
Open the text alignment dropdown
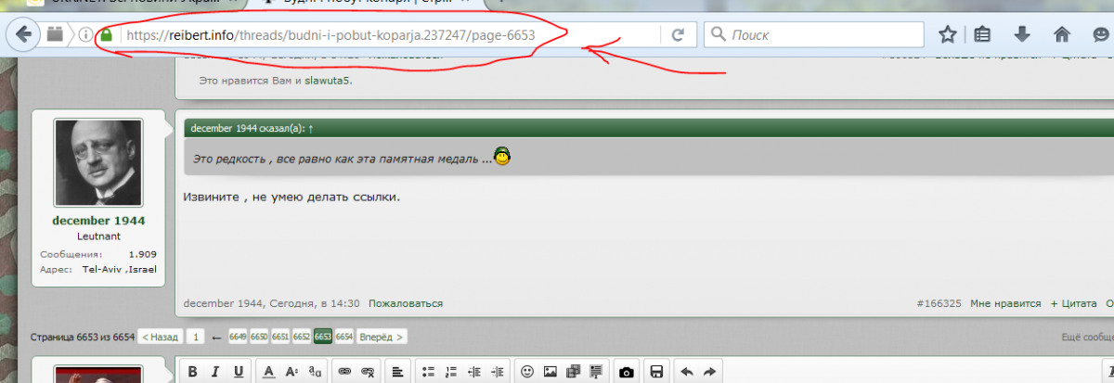(x=398, y=372)
